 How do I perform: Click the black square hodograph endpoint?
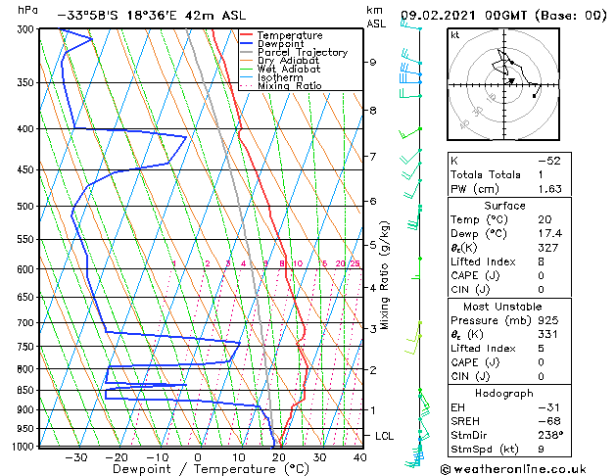pyautogui.click(x=534, y=96)
